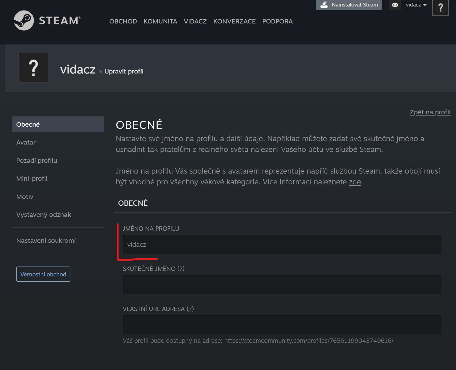This screenshot has height=370, width=456.
Task: Open the envelope notifications icon
Action: (395, 5)
